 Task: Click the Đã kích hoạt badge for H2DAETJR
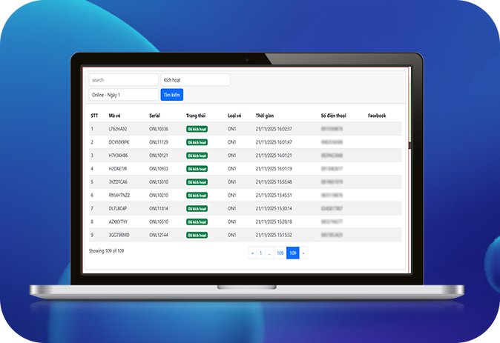197,169
